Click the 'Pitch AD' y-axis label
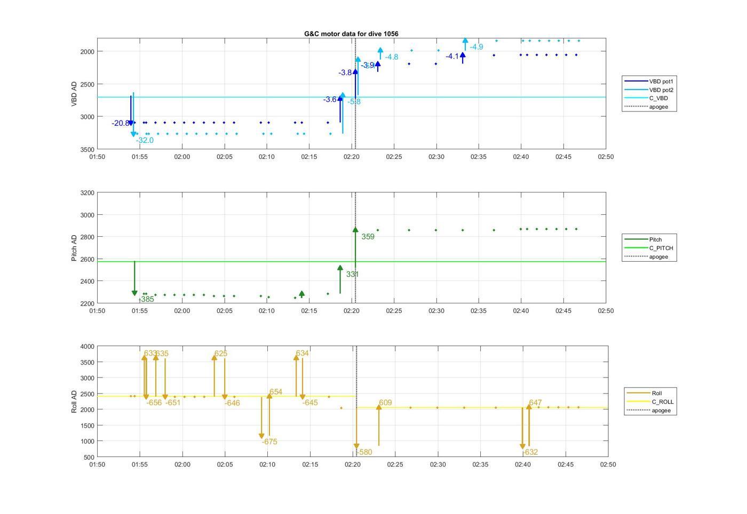This screenshot has width=747, height=514. pyautogui.click(x=74, y=248)
